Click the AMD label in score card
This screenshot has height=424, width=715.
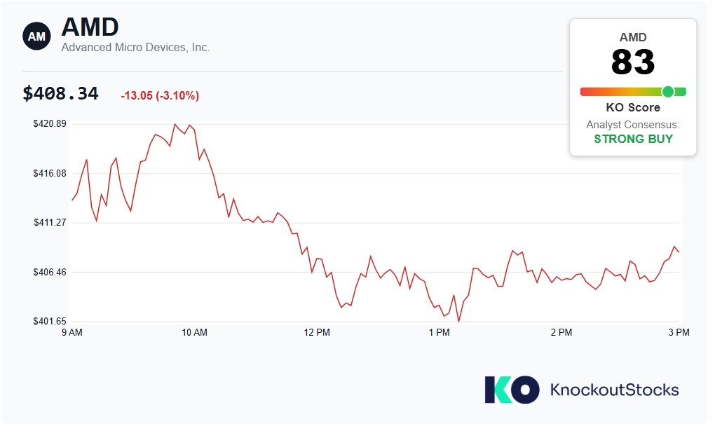[633, 37]
